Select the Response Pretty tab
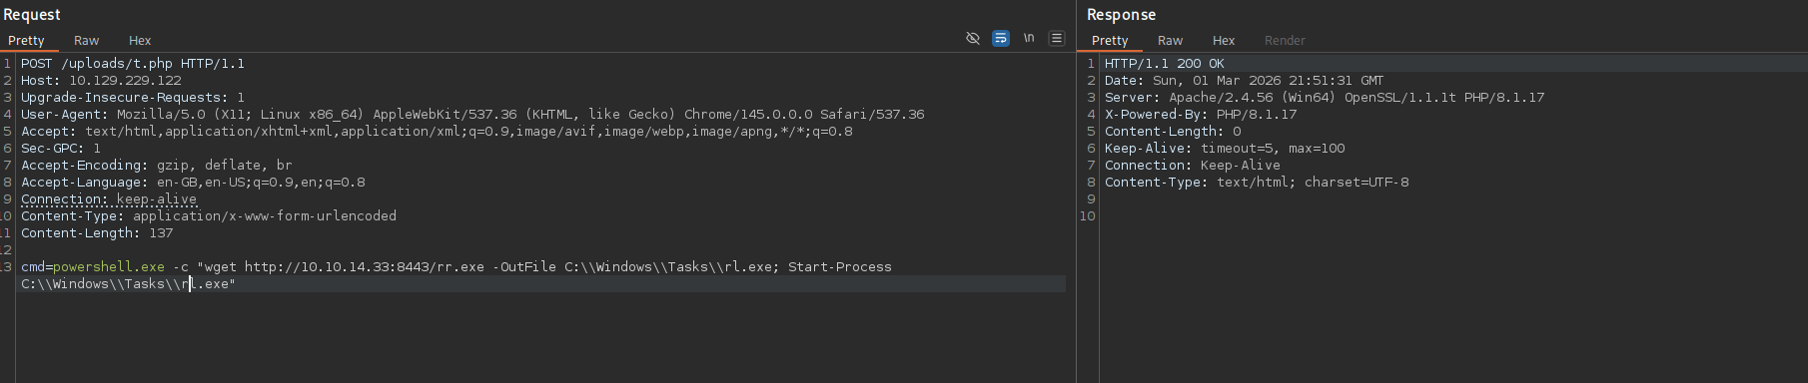1808x383 pixels. pyautogui.click(x=1110, y=40)
